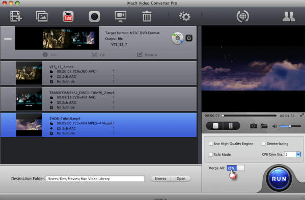This screenshot has height=200, width=305.
Task: Stop the preview playback
Action: (x=215, y=126)
